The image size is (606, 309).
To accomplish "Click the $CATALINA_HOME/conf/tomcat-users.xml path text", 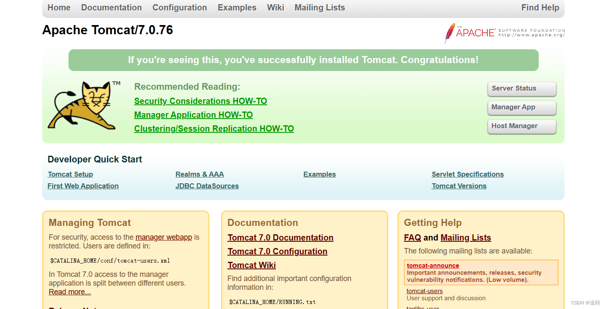I will point(110,261).
